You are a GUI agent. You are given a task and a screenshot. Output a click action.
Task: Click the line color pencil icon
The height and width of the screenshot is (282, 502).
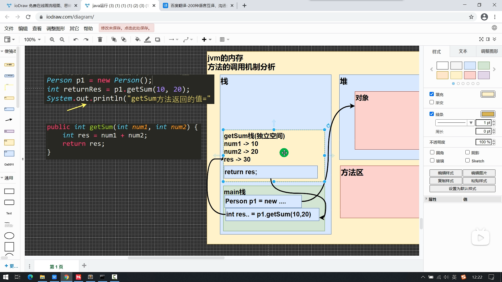147,39
